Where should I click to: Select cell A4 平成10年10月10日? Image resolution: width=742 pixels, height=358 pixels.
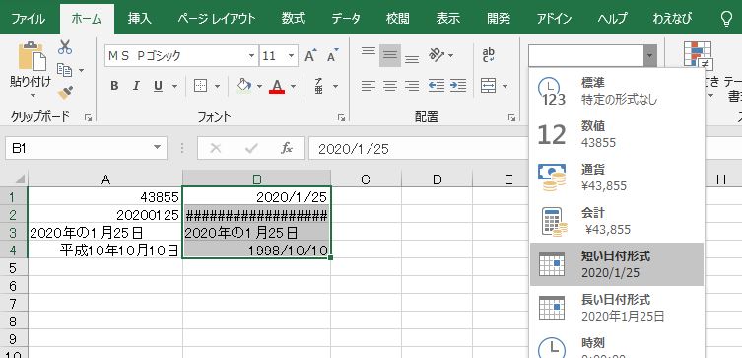click(105, 251)
